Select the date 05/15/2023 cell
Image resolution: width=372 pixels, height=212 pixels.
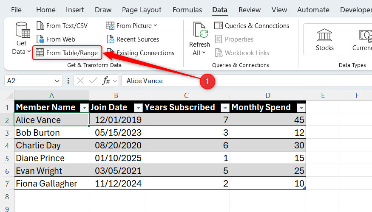[x=116, y=133]
